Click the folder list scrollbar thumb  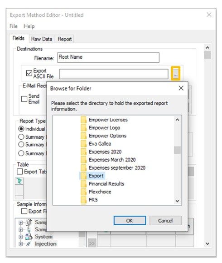click(x=177, y=150)
